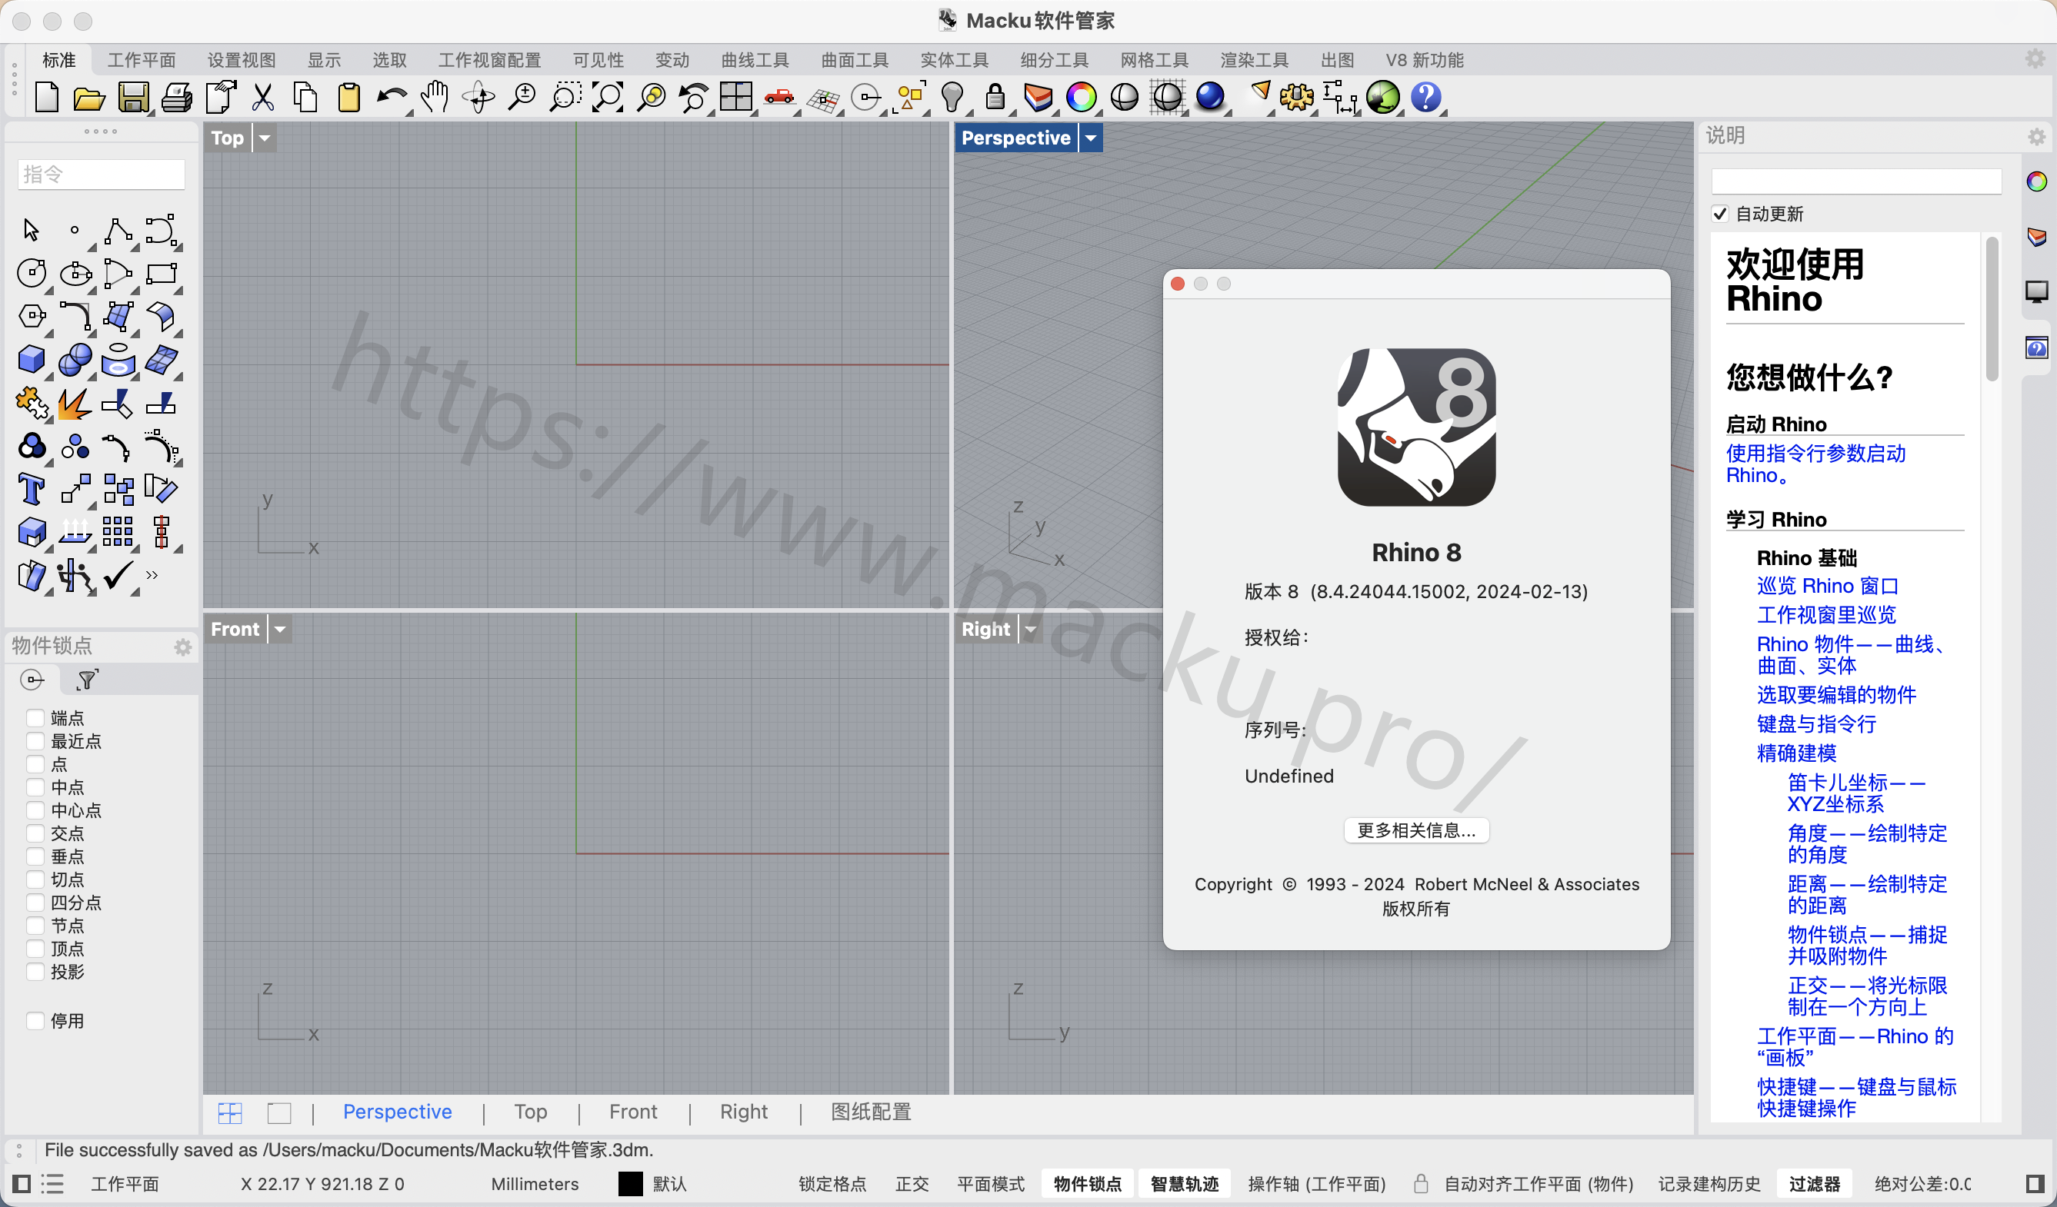Open the Options gears icon
The image size is (2057, 1207).
1296,97
